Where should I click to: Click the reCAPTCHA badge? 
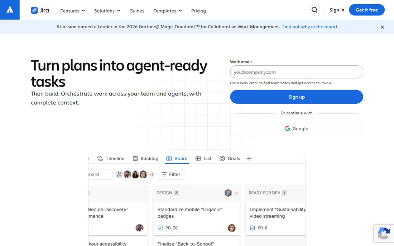coord(384,233)
